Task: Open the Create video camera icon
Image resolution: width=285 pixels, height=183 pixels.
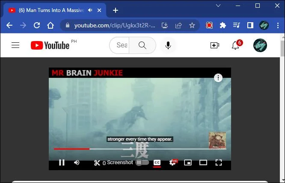Action: pos(215,45)
